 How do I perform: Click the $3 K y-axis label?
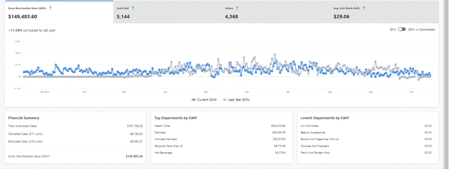(x=17, y=41)
